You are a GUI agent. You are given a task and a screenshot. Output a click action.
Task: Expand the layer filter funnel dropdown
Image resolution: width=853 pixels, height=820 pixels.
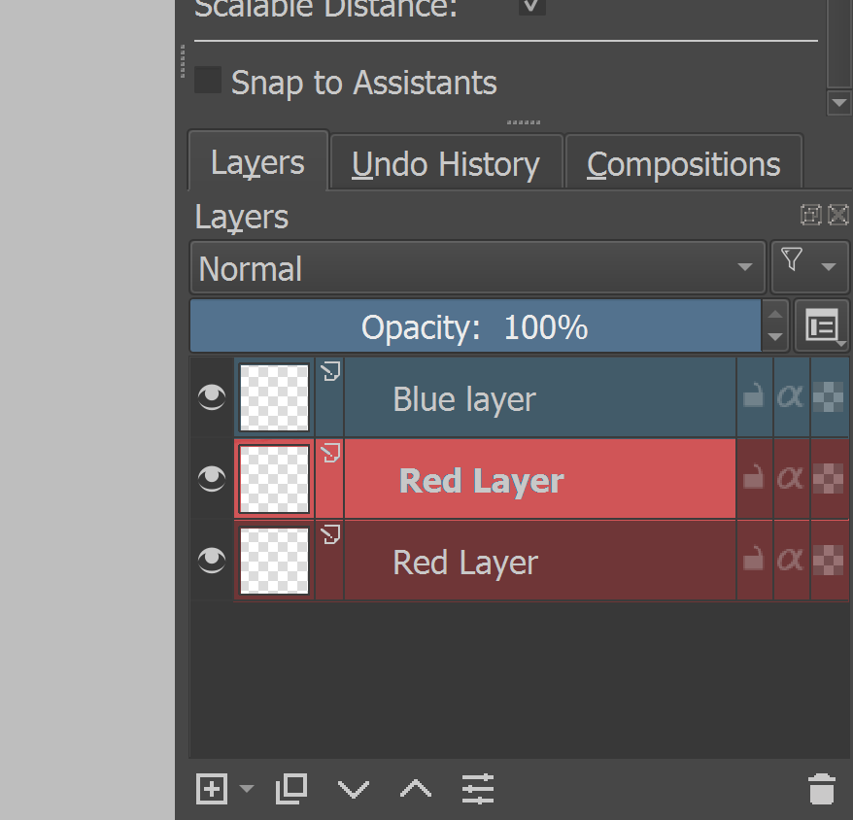pyautogui.click(x=809, y=266)
